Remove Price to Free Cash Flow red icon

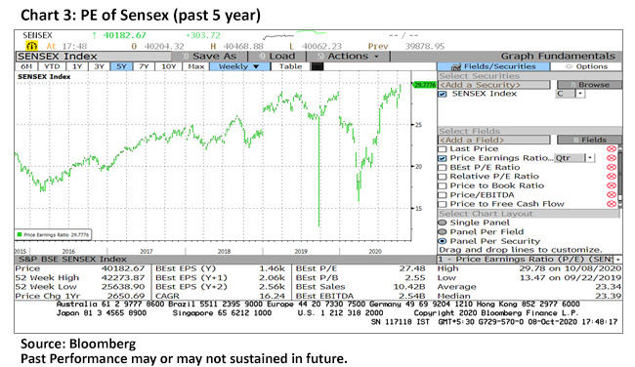tap(612, 204)
